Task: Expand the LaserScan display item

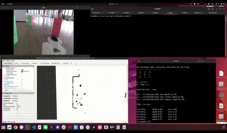Action: point(3,81)
